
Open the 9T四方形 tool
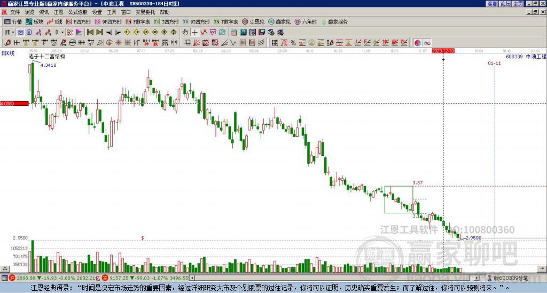tap(197, 21)
